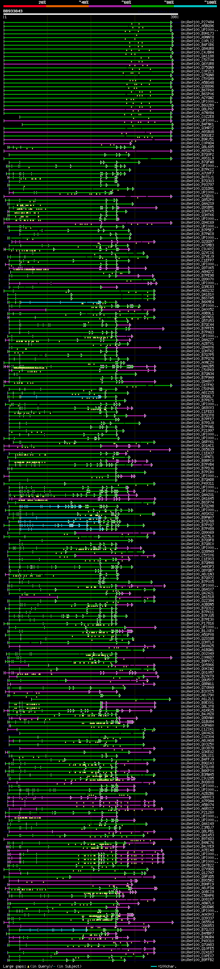This screenshot has height=969, width=220.
Task: Open the purple hit UniRef100_Q6YUR8
Action: point(197,64)
